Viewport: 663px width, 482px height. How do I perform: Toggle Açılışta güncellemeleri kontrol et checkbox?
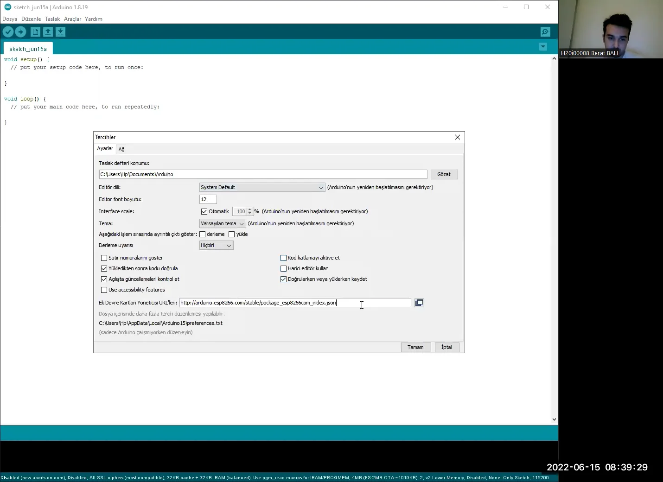click(104, 279)
